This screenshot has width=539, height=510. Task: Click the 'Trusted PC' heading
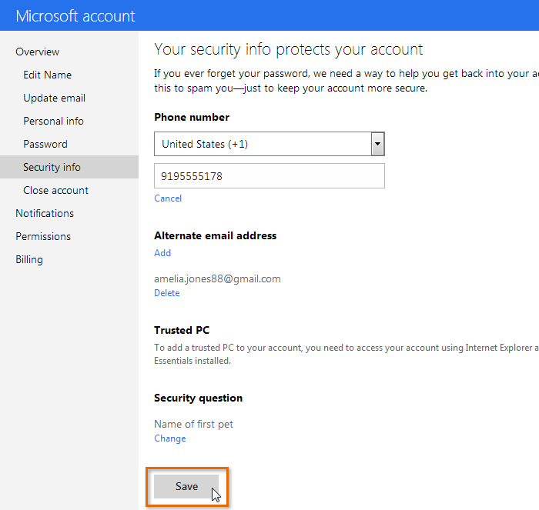coord(182,330)
